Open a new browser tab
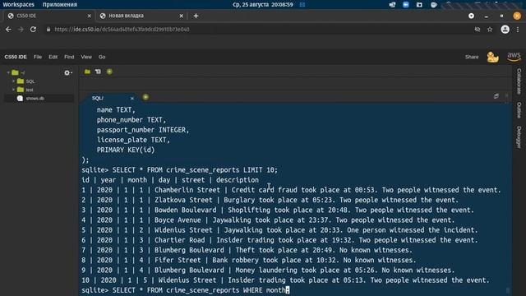This screenshot has height=296, width=526. tap(196, 16)
